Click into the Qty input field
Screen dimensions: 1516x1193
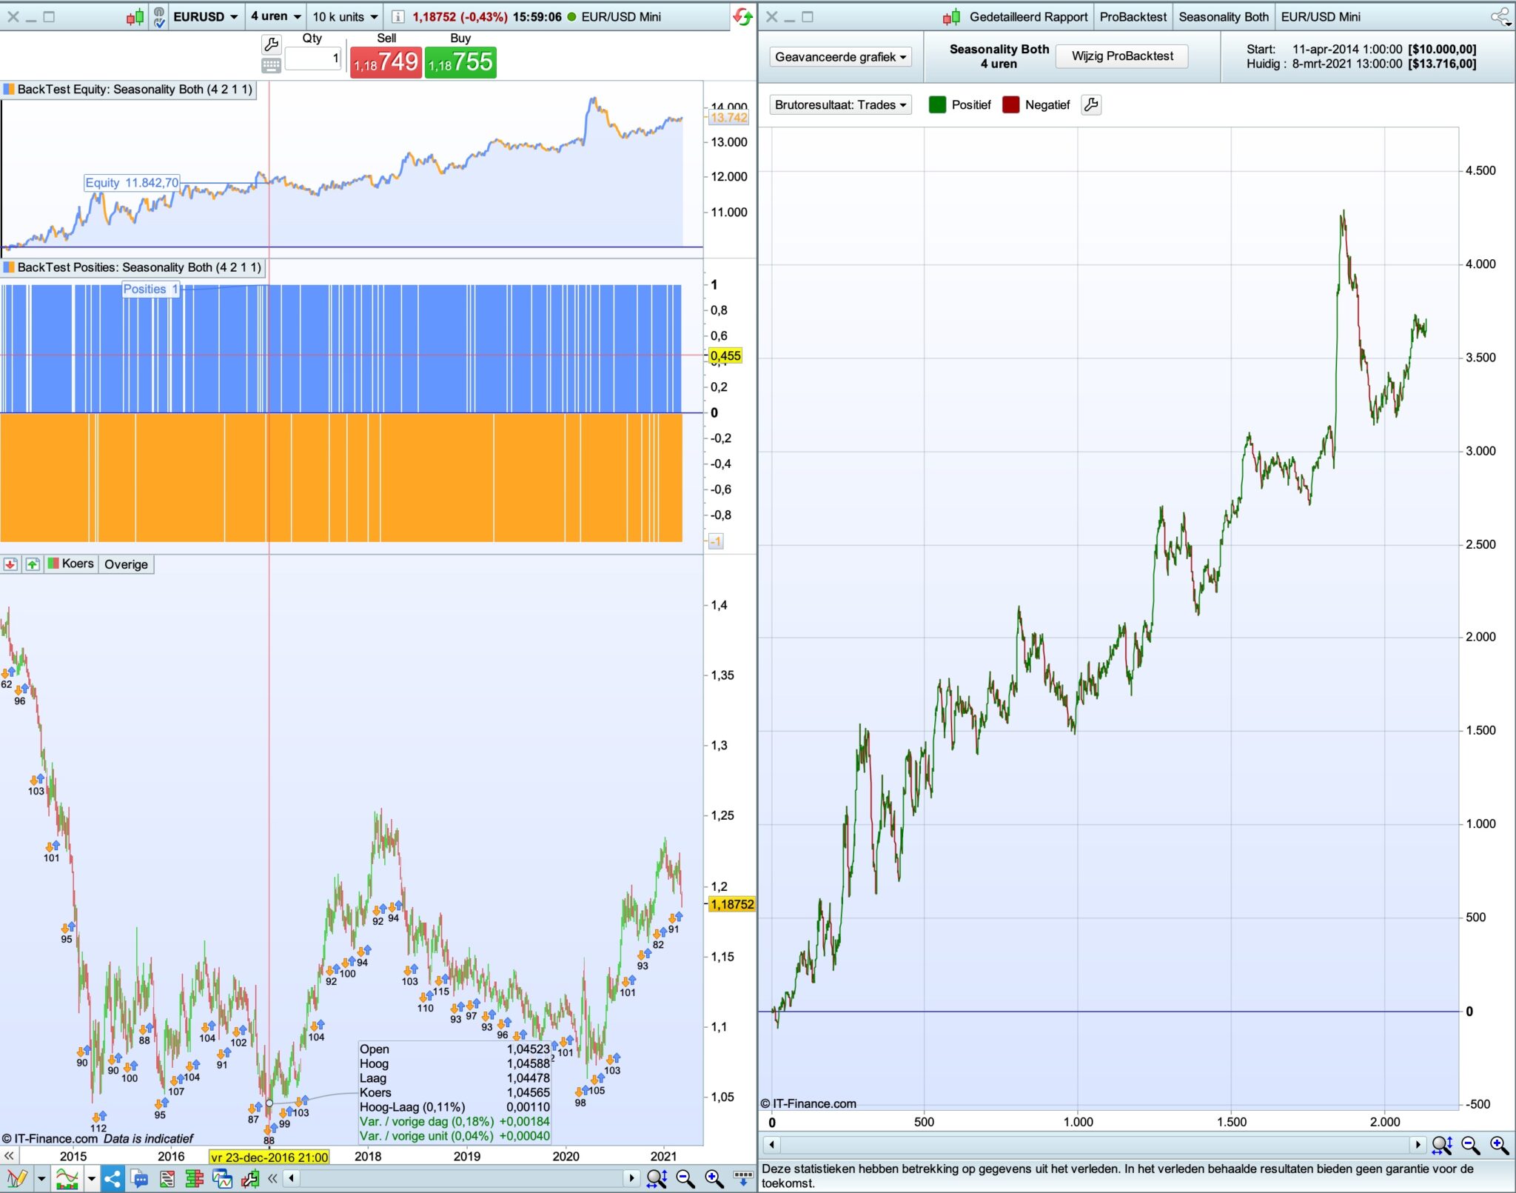(313, 59)
